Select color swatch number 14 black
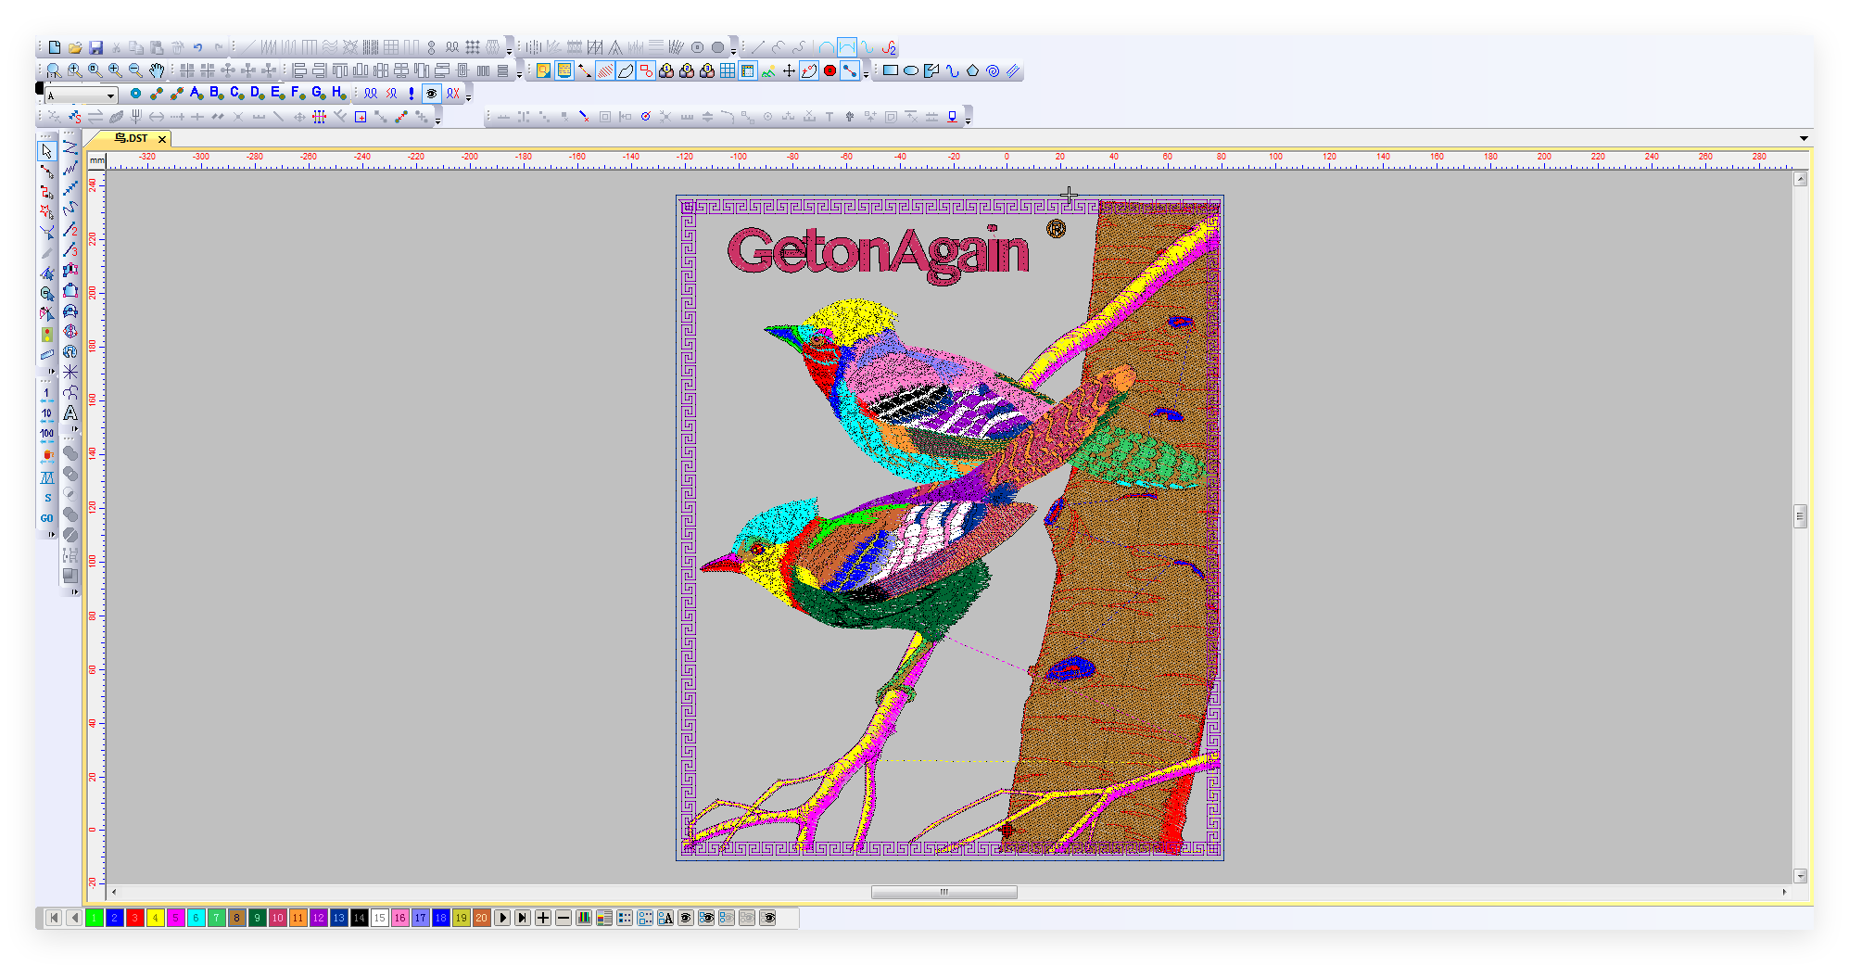1849x965 pixels. 359,918
